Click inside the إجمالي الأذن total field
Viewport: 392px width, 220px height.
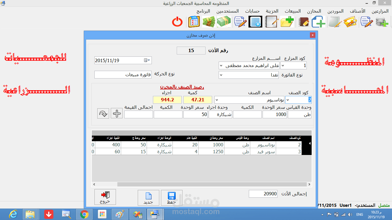pyautogui.click(x=263, y=194)
